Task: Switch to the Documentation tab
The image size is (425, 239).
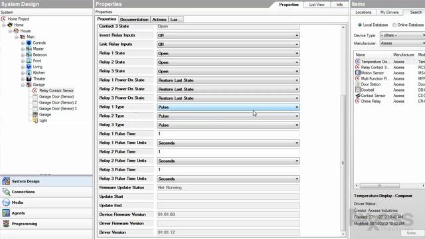Action: [x=134, y=19]
